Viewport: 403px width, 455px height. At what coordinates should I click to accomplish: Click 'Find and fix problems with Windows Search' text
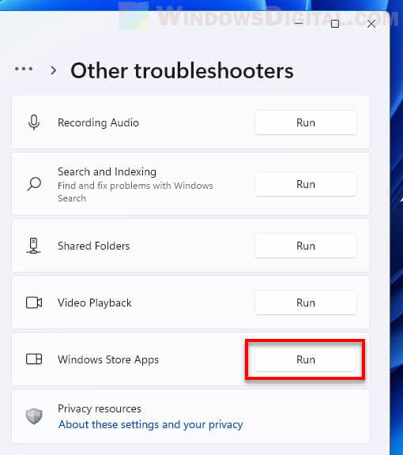pyautogui.click(x=135, y=192)
